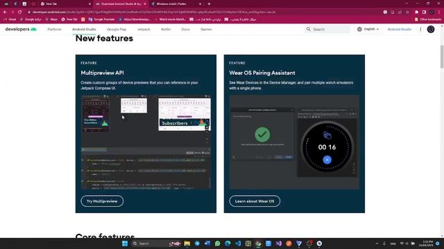The image size is (444, 249).
Task: Close the Windows install Flutter tab
Action: click(x=200, y=4)
